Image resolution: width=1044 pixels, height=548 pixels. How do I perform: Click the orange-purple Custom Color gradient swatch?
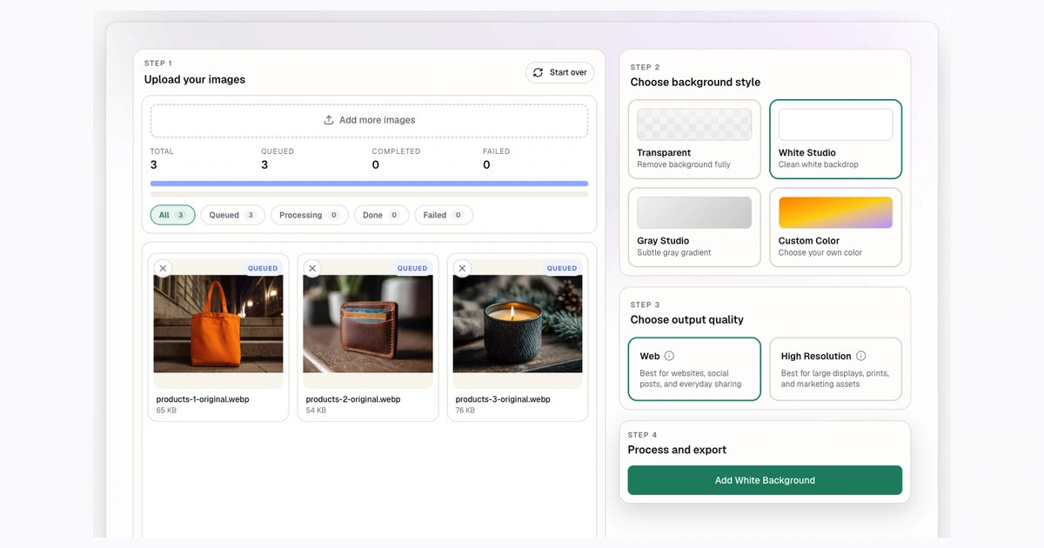click(x=835, y=212)
